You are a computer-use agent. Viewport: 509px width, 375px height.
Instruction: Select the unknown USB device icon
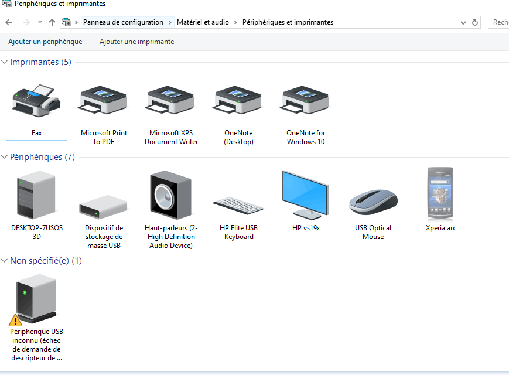36,299
